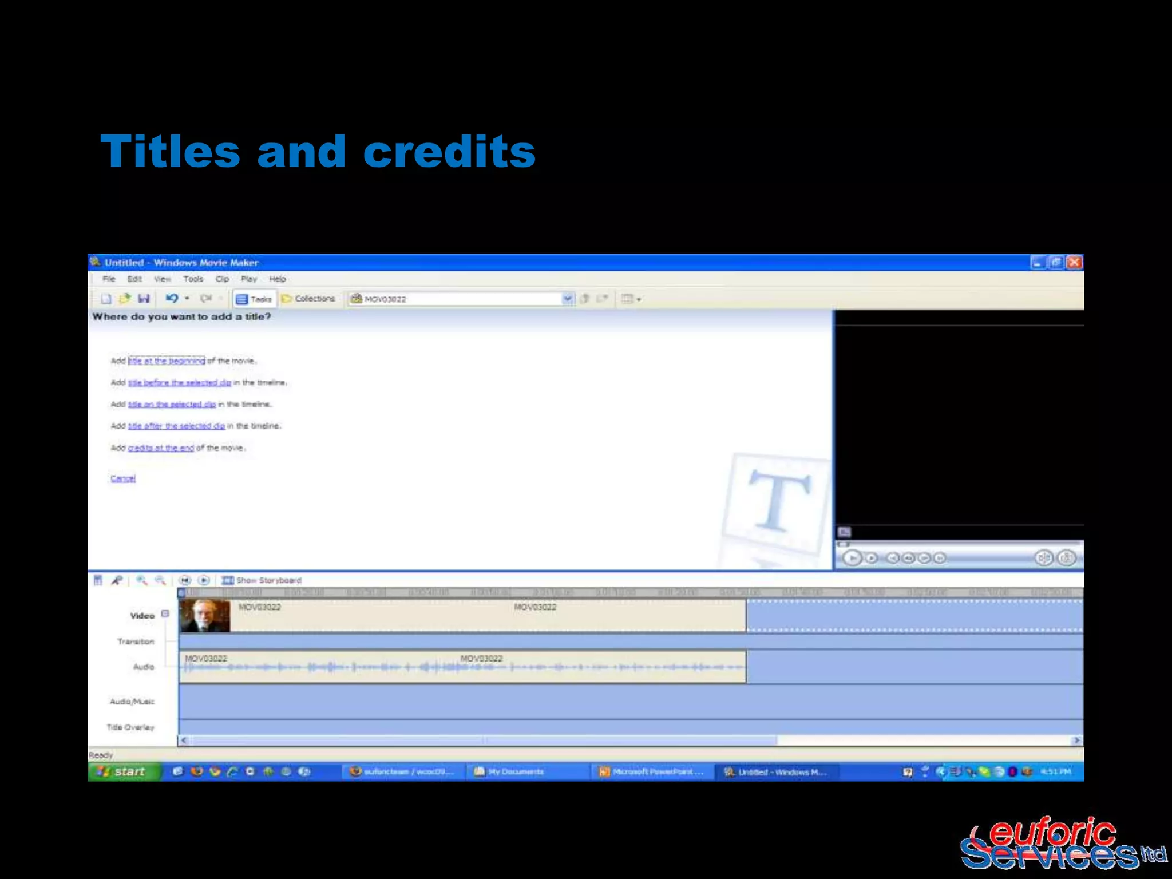1172x879 pixels.
Task: Click the Redo arrow icon
Action: click(x=206, y=298)
